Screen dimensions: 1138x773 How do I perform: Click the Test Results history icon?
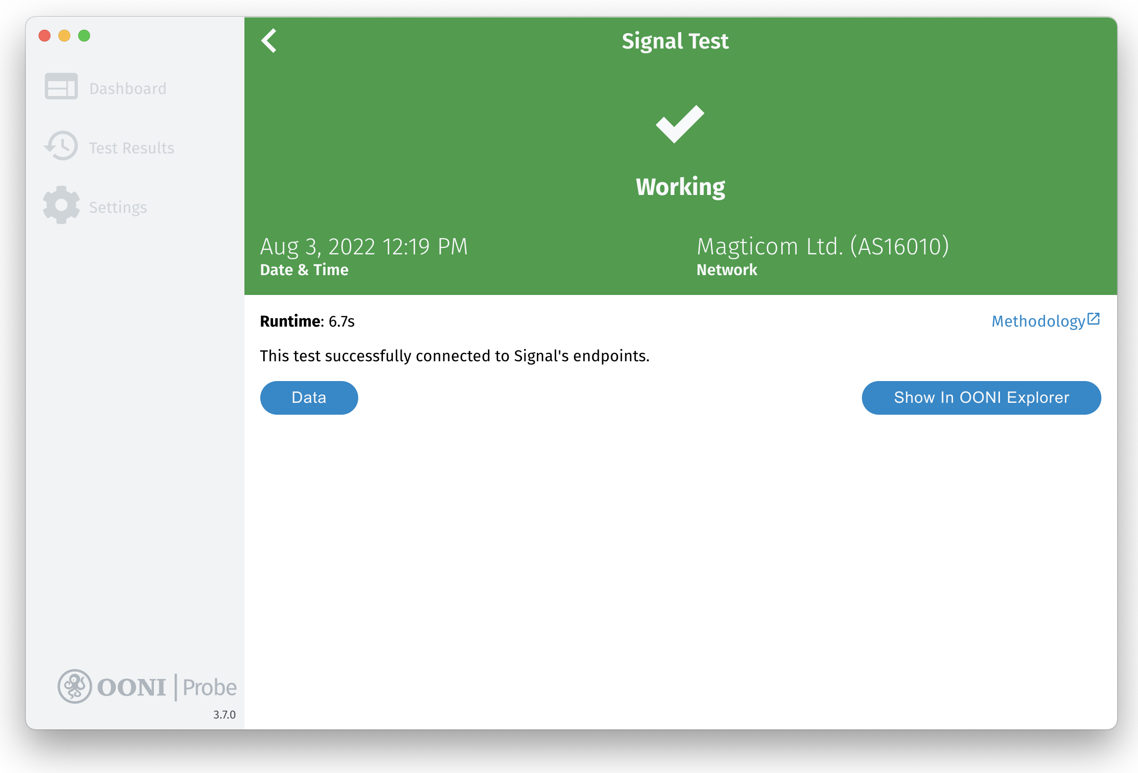tap(61, 146)
